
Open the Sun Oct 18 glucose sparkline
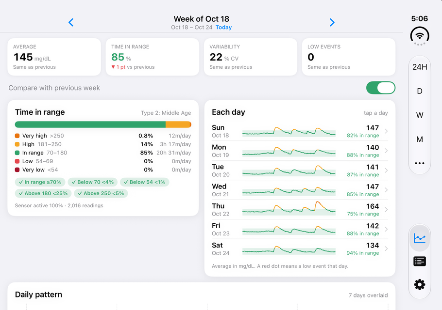(x=289, y=132)
